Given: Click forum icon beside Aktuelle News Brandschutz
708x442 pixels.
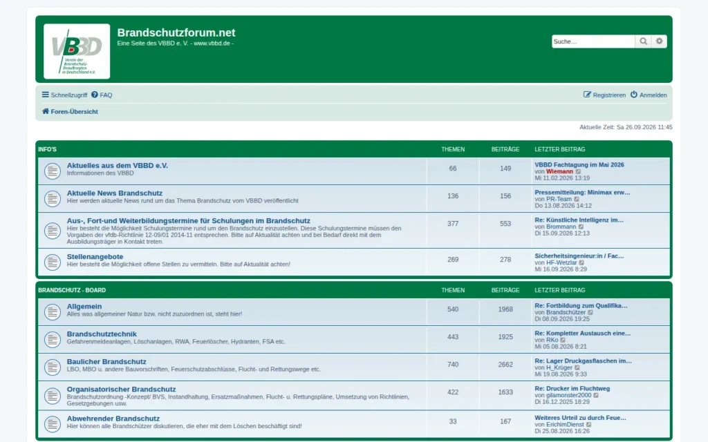Looking at the screenshot, I should [53, 199].
